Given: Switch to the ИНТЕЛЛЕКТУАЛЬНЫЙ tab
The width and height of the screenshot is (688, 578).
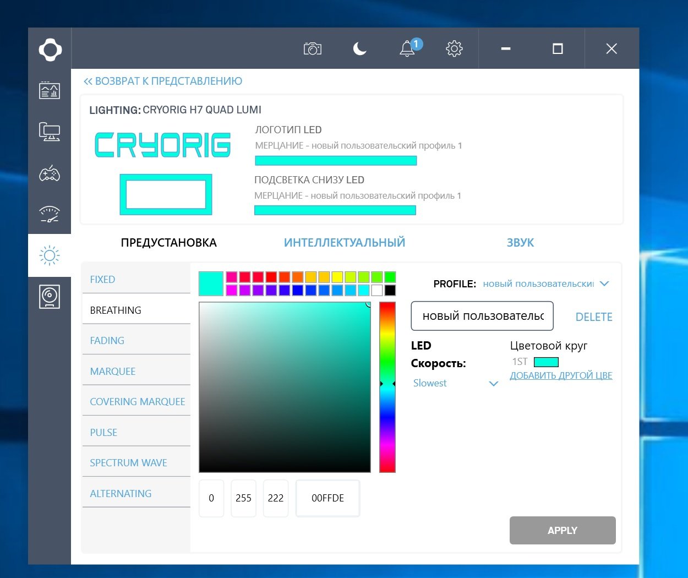Looking at the screenshot, I should point(345,243).
